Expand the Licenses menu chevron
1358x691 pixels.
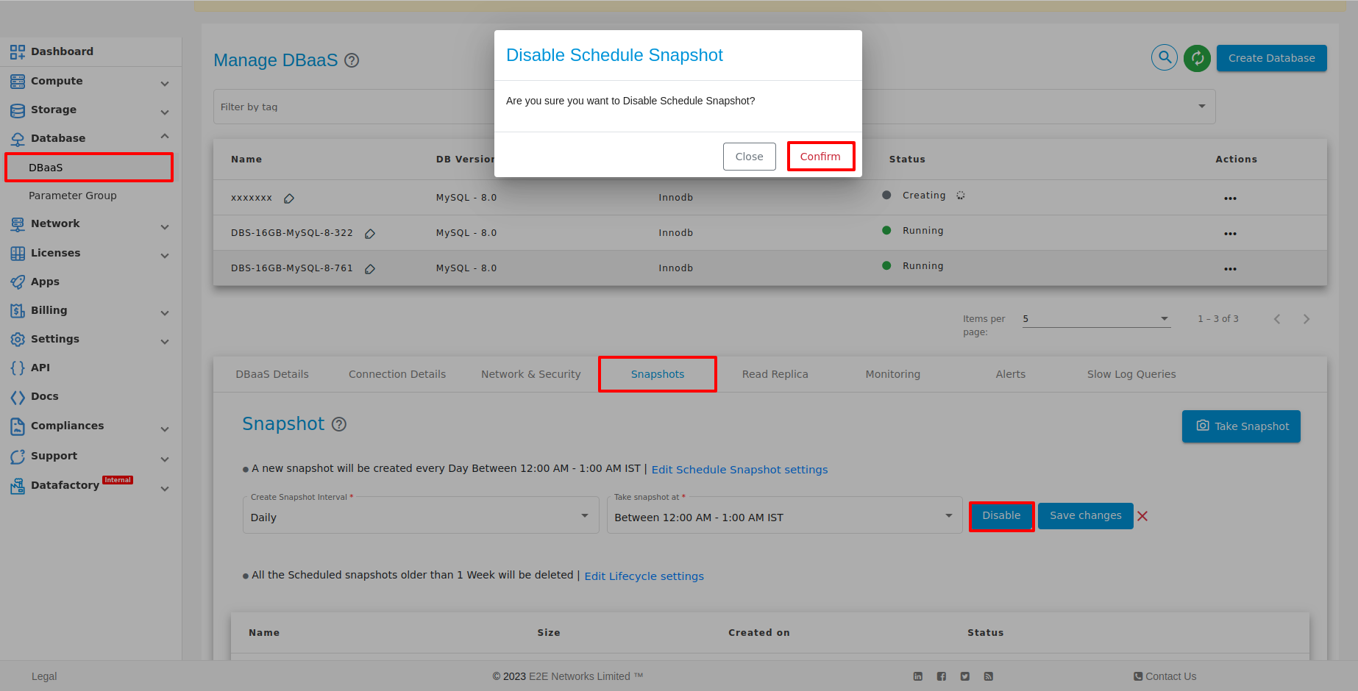pyautogui.click(x=165, y=256)
